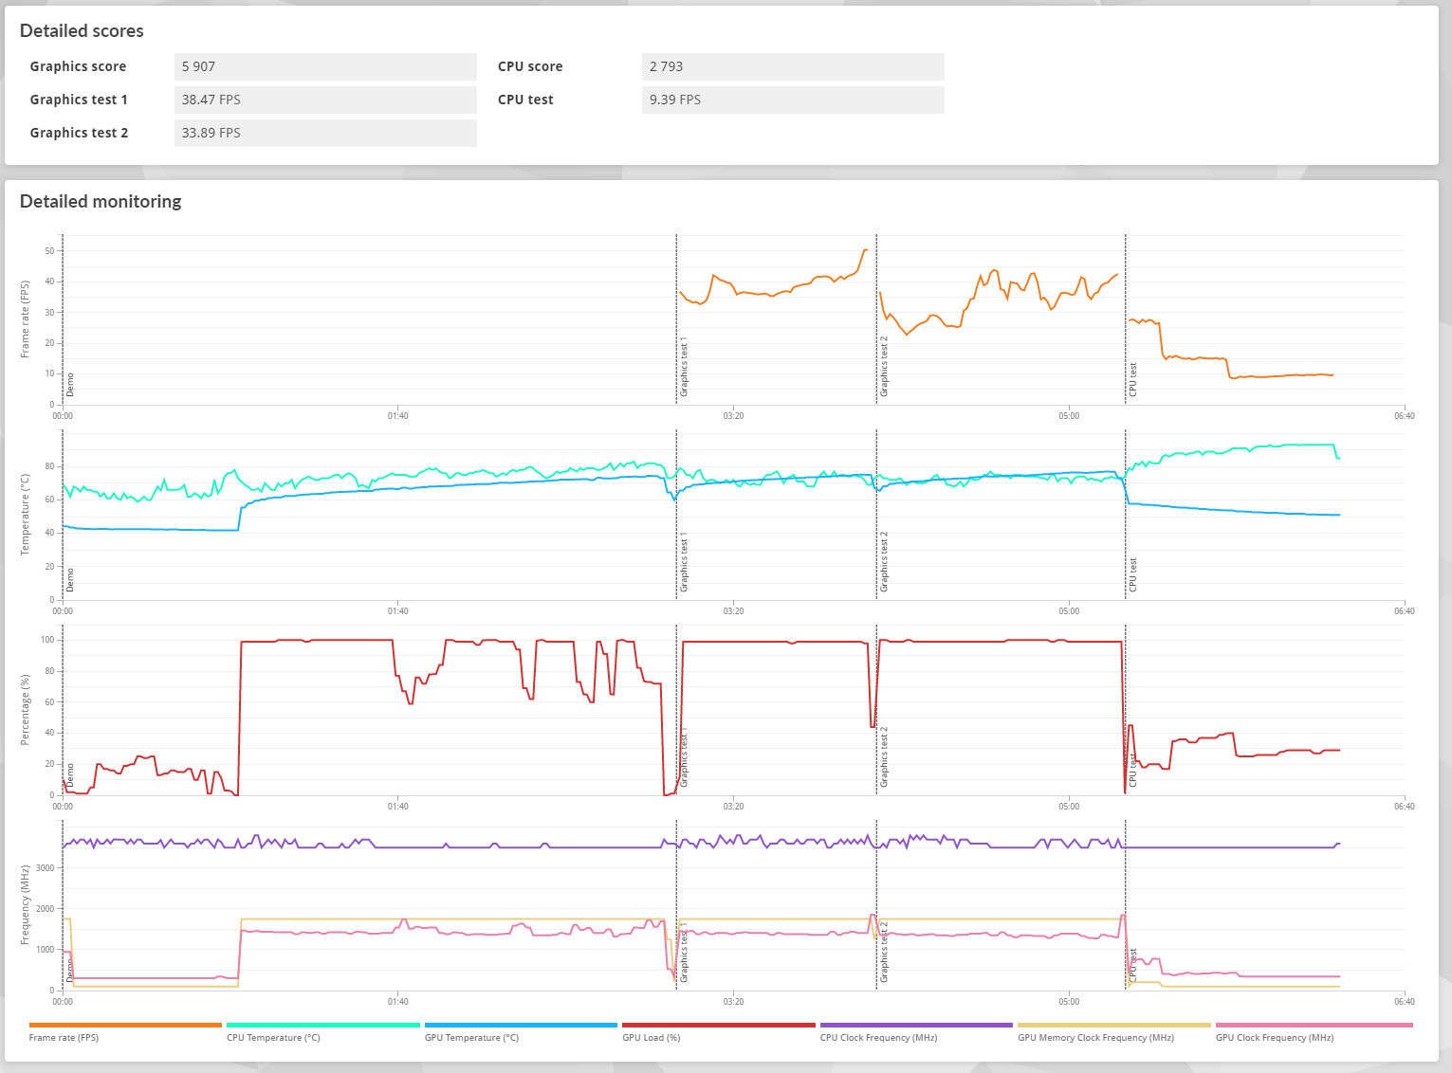Click the Graphics test 2 marker in frame rate chart
1452x1073 pixels.
884,367
